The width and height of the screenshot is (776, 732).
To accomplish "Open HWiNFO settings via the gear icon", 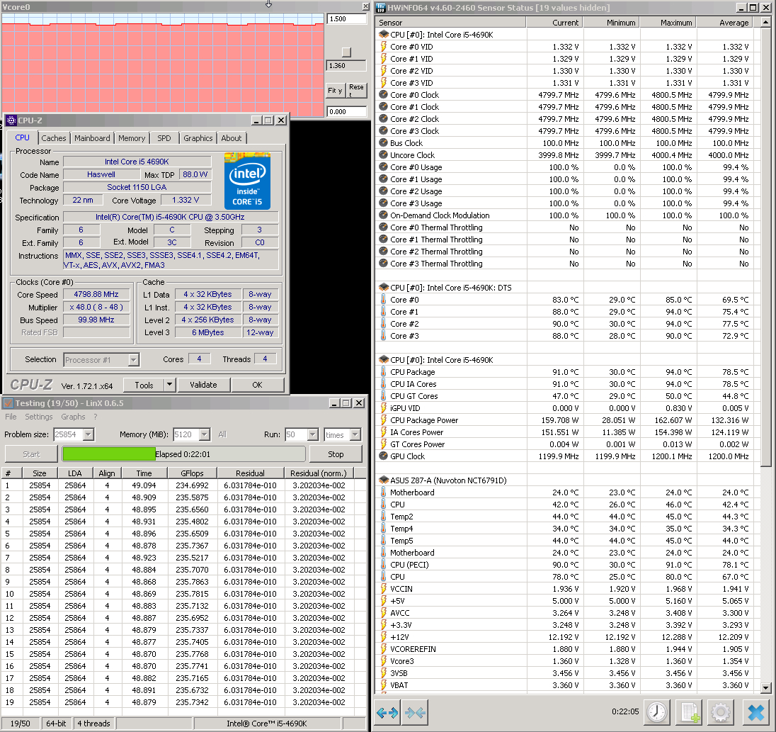I will click(721, 713).
